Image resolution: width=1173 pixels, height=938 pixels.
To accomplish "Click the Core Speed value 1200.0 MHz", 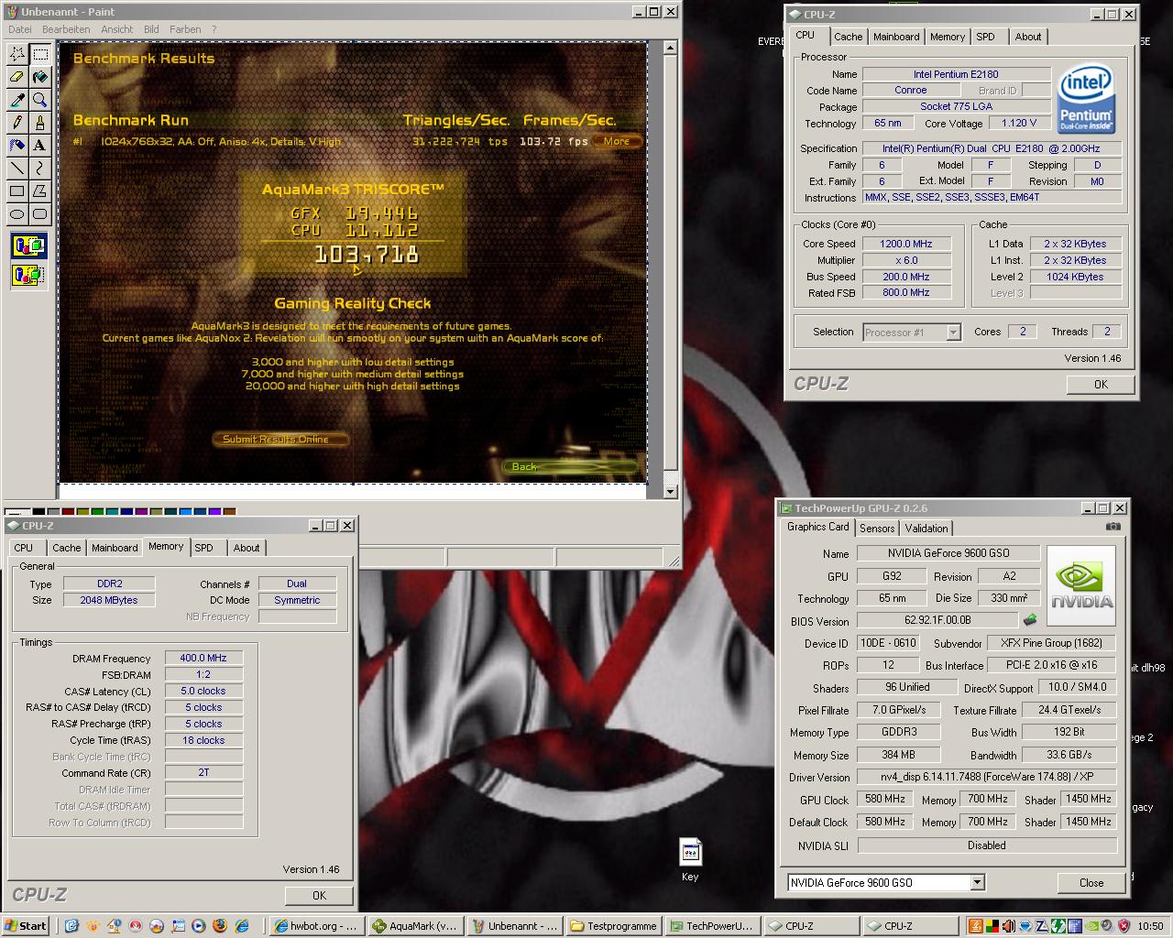I will tap(906, 244).
